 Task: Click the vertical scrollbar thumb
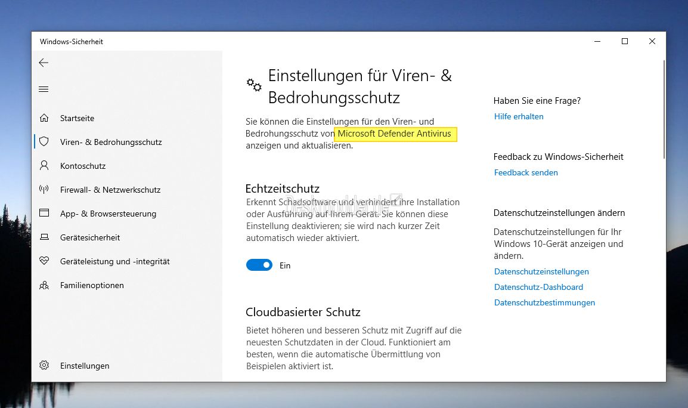[x=664, y=109]
